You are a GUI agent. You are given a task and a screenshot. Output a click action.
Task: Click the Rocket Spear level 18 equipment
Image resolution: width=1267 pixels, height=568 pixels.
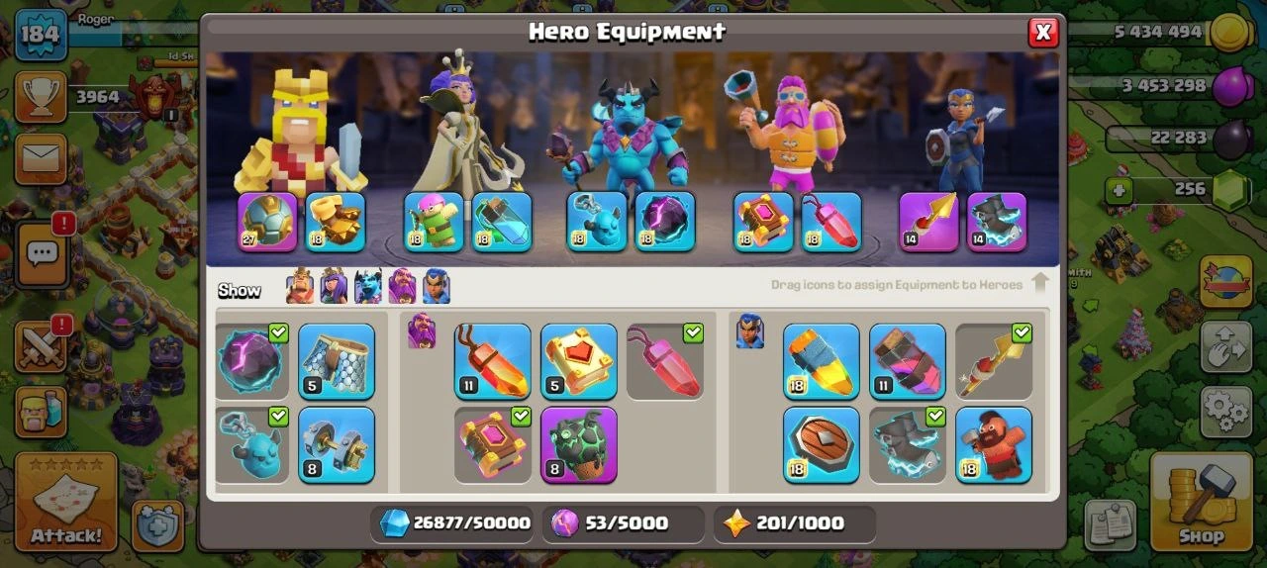(822, 361)
